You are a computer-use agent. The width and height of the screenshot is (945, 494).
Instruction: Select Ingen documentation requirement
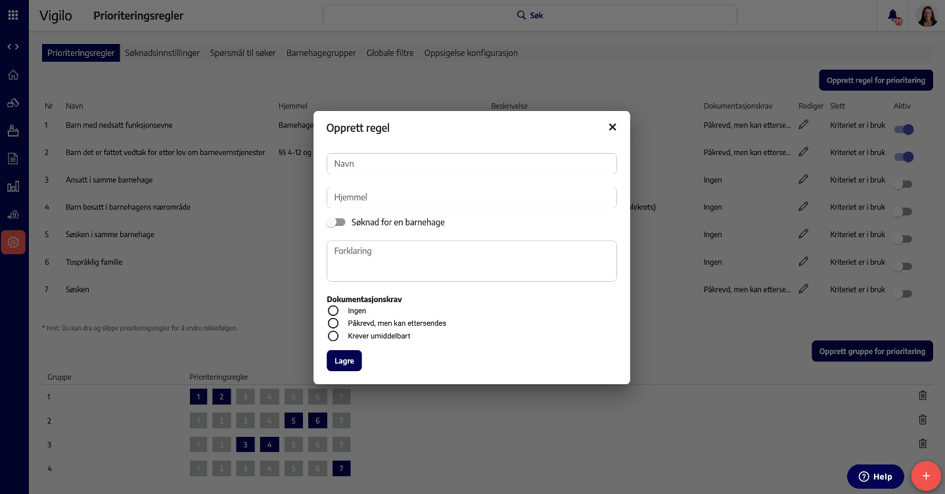tap(333, 311)
